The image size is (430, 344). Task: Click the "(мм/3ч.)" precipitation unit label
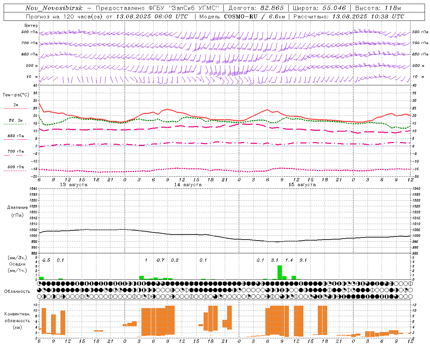[17, 258]
